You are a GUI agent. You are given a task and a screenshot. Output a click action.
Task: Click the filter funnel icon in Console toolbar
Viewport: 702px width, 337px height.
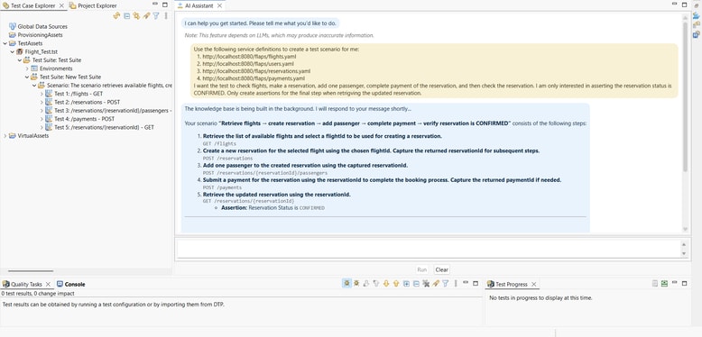point(446,283)
